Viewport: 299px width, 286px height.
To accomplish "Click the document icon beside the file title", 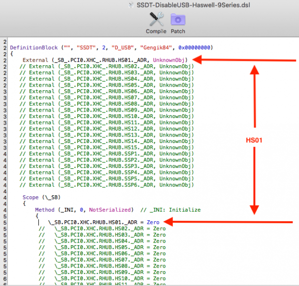I will pos(131,5).
